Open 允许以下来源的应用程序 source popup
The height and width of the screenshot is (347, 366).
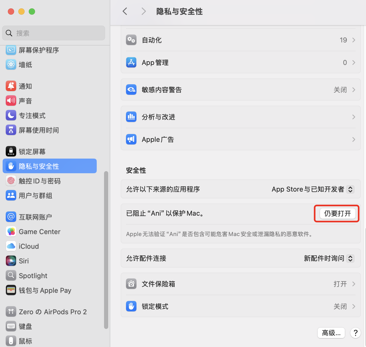tap(350, 189)
